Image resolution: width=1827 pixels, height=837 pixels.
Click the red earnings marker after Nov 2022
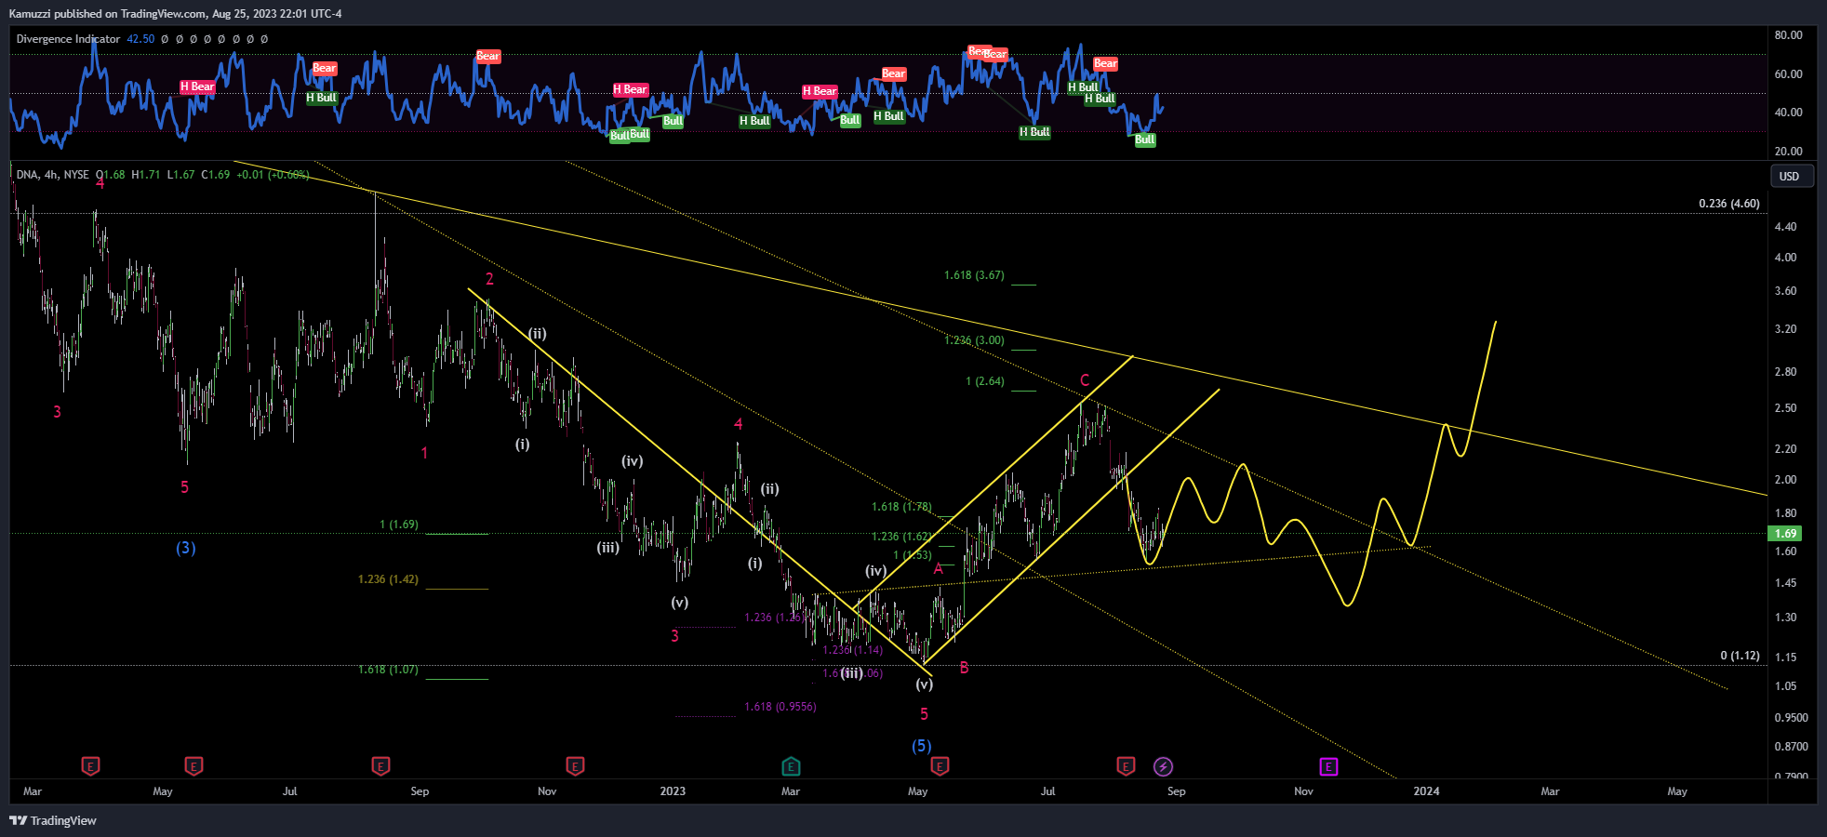[575, 766]
